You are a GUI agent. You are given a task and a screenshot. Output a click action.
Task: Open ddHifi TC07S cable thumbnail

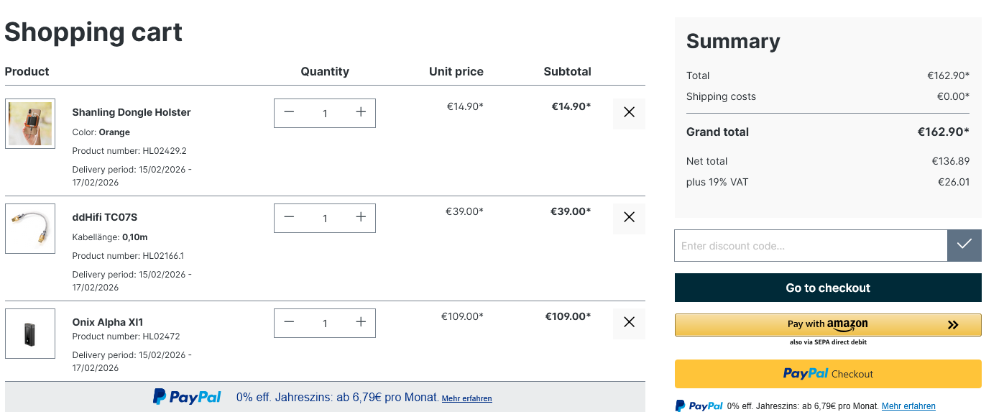pyautogui.click(x=30, y=229)
